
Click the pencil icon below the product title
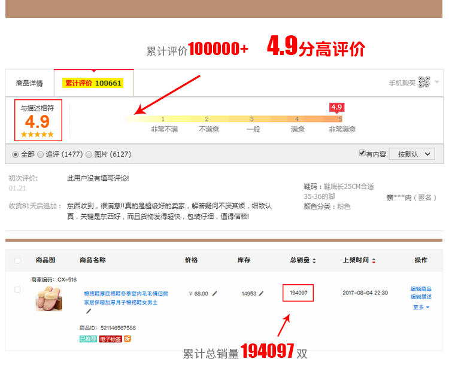89,311
